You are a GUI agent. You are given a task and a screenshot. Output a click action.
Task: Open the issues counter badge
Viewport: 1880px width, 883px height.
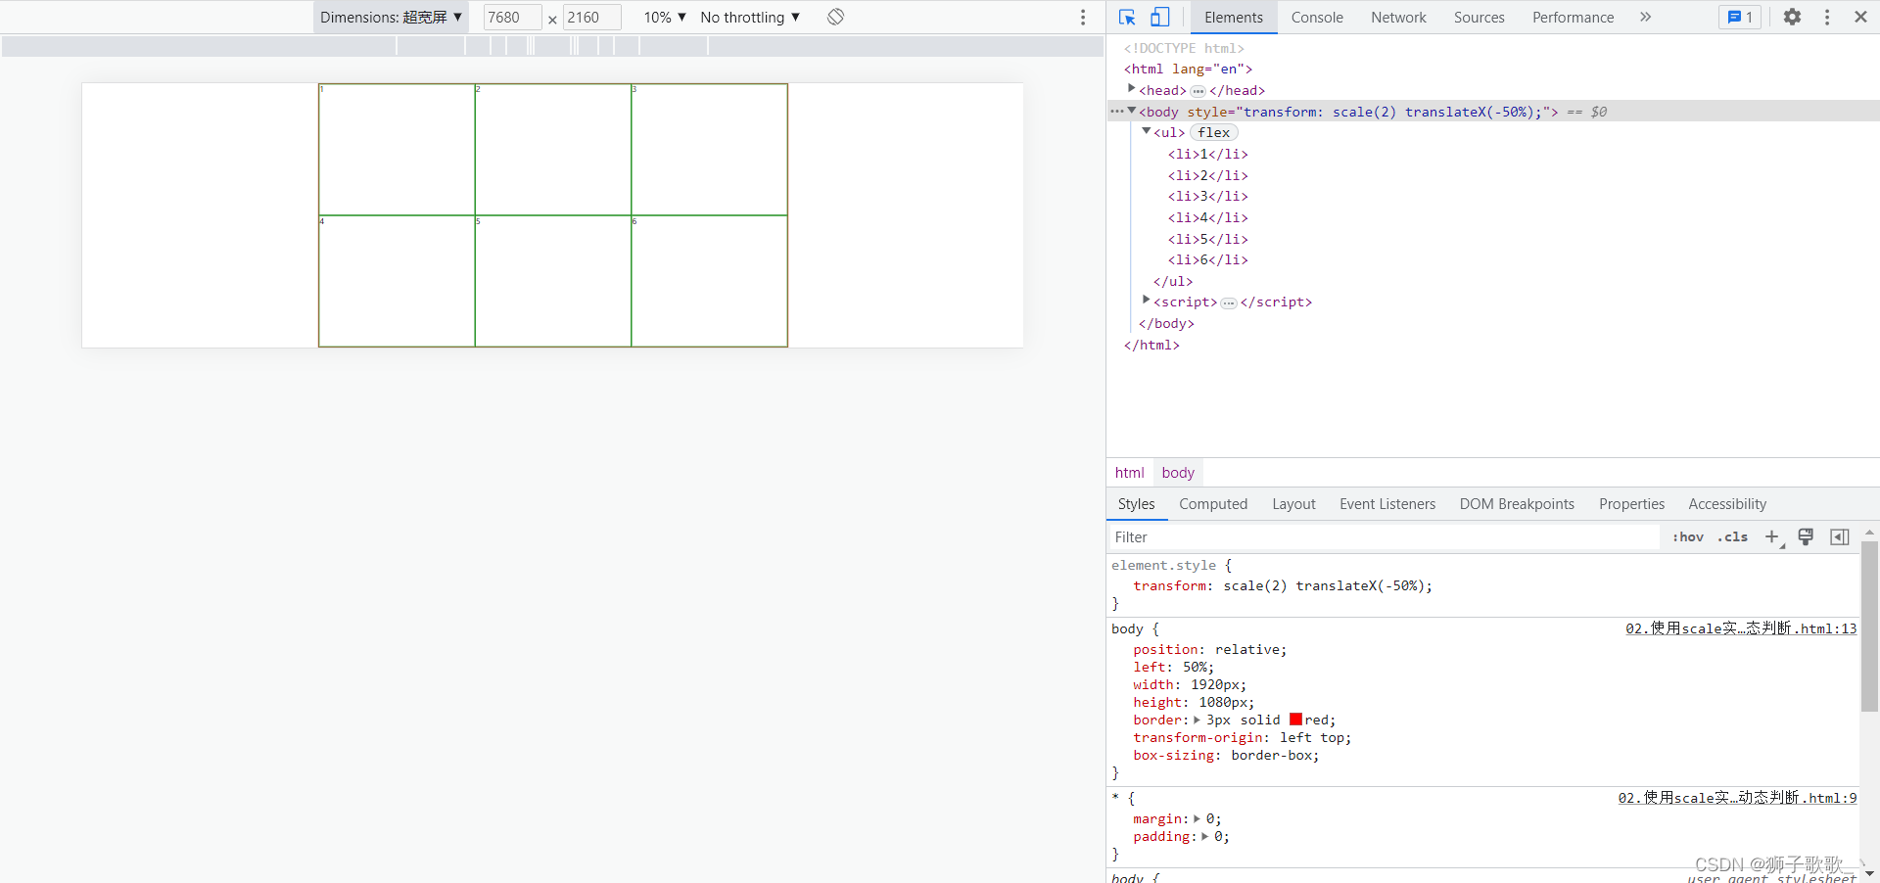1740,18
